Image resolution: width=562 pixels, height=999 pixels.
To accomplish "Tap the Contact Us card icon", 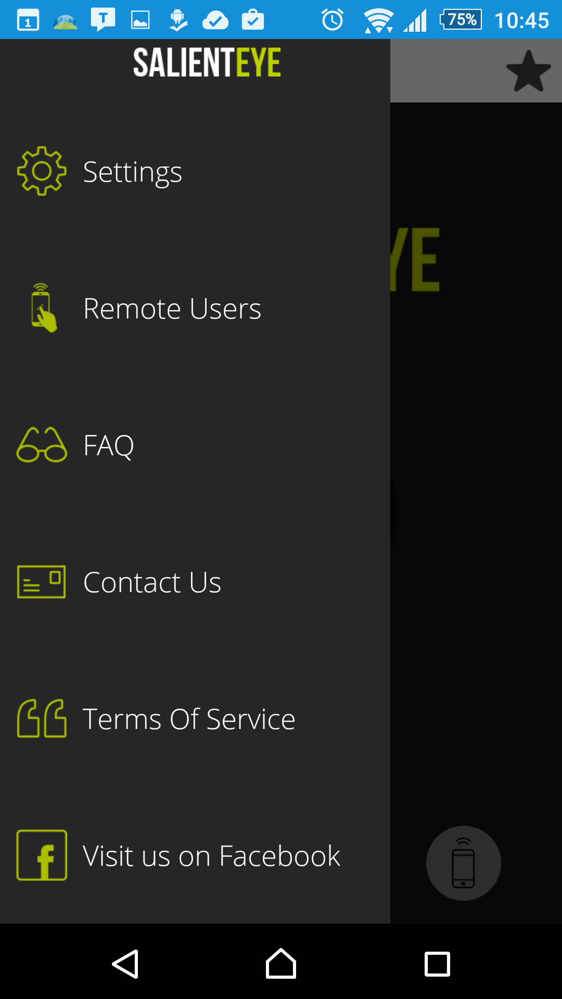I will point(42,582).
